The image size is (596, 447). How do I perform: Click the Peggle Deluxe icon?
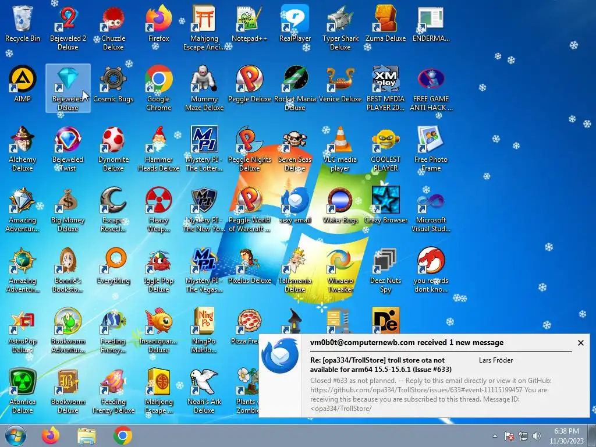249,84
